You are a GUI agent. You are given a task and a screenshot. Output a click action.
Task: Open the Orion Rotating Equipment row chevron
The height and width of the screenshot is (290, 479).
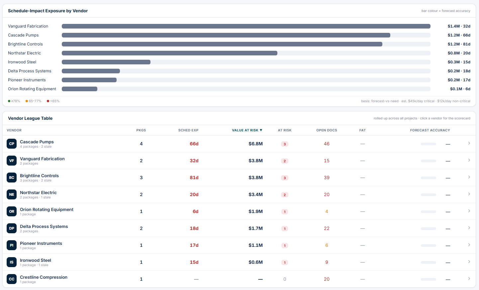(469, 211)
